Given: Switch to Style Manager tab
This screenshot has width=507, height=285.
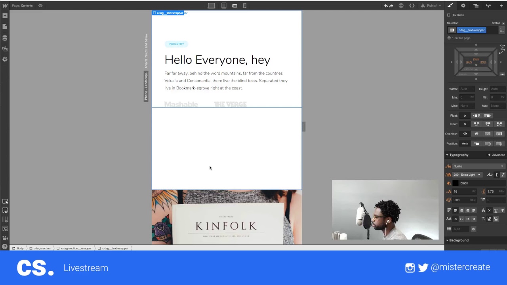Looking at the screenshot, I should tap(488, 6).
